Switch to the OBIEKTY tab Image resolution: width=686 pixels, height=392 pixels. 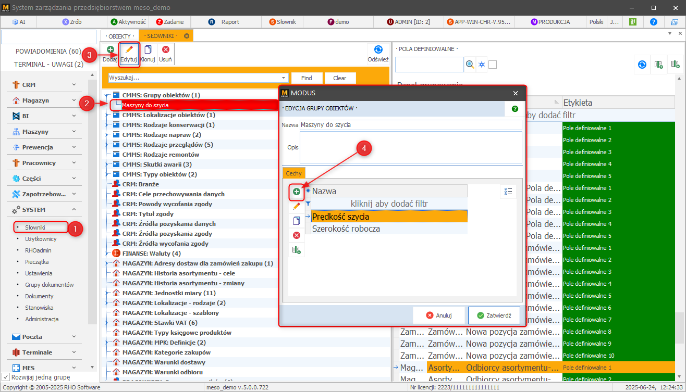(x=119, y=36)
